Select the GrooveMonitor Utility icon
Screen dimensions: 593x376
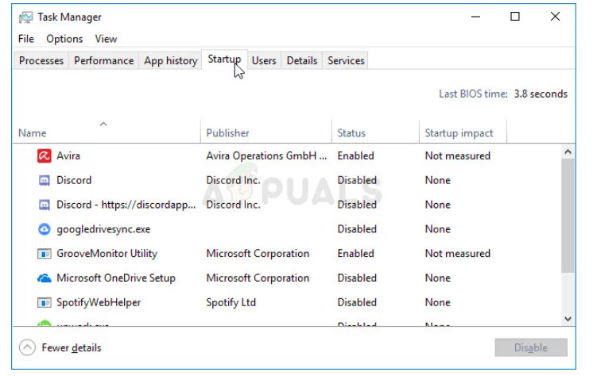pyautogui.click(x=44, y=254)
